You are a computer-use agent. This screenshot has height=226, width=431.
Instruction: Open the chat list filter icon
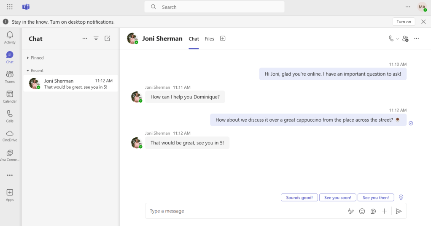pos(96,38)
